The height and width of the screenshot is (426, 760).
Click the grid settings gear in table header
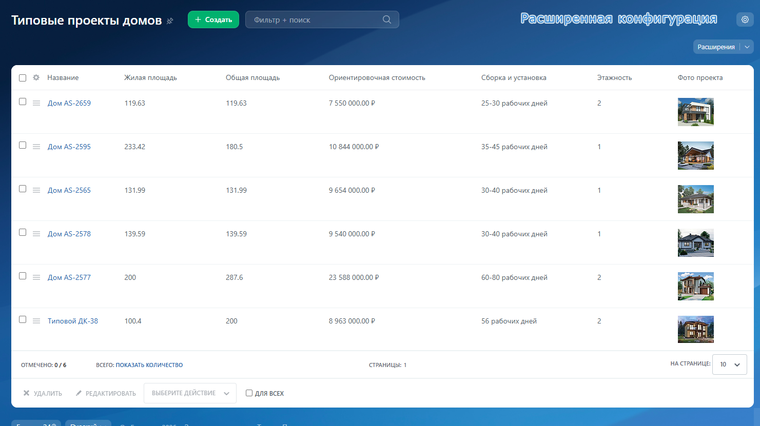coord(36,77)
